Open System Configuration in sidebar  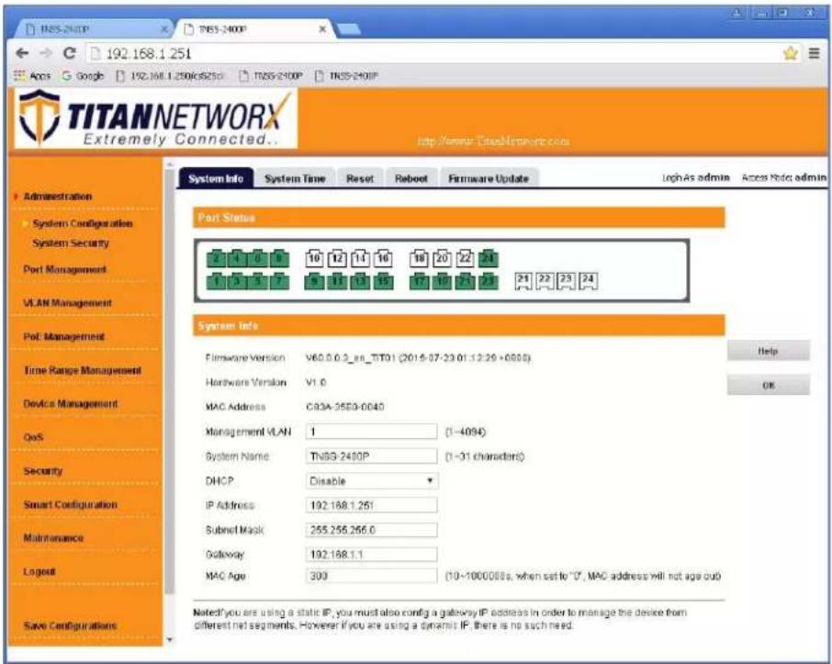point(83,223)
